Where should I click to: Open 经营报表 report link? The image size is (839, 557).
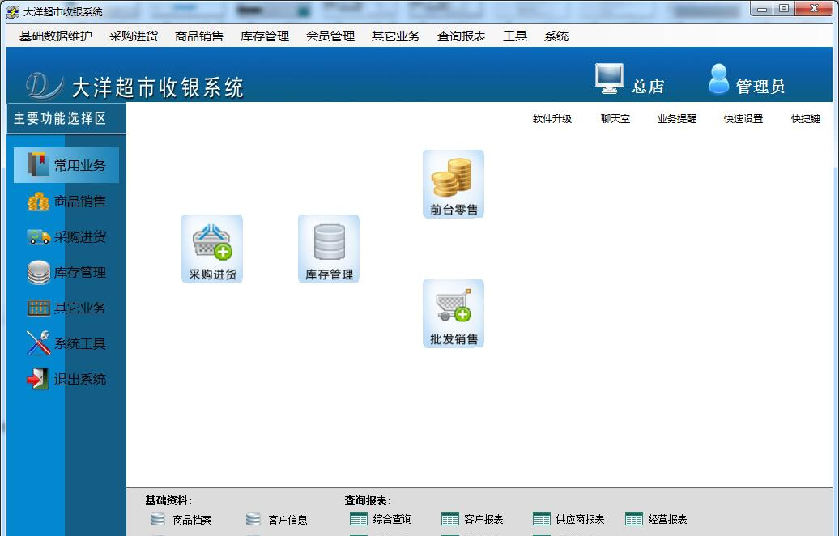667,519
